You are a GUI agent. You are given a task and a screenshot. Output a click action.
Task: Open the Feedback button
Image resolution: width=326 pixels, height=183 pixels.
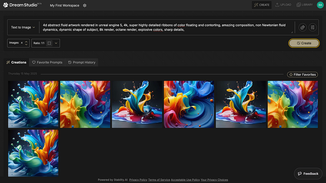click(x=308, y=174)
